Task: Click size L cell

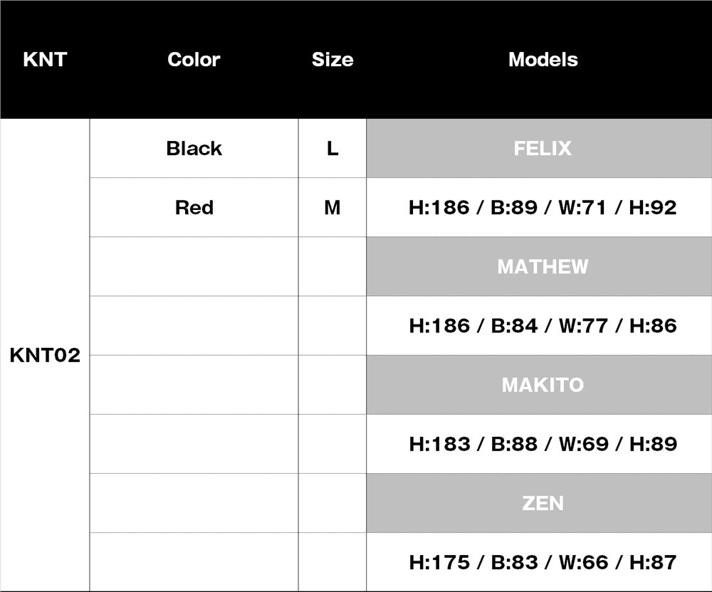Action: point(333,149)
